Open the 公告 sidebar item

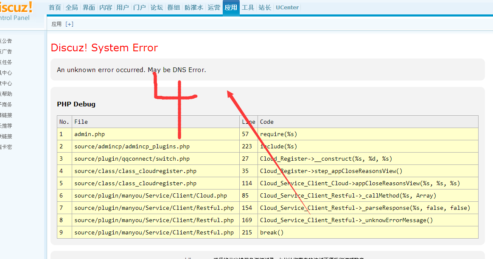tap(6, 41)
